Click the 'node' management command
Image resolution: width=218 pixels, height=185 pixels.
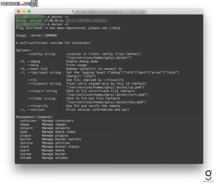(24, 132)
